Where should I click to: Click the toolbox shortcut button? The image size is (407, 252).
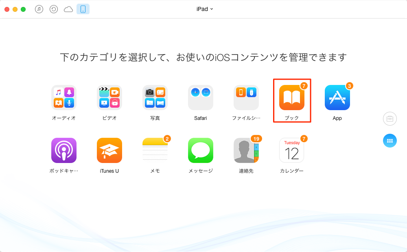point(390,119)
